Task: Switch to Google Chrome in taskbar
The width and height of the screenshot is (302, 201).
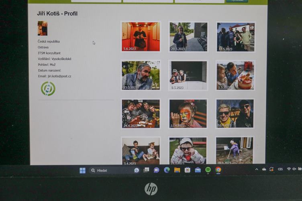Action: click(218, 170)
